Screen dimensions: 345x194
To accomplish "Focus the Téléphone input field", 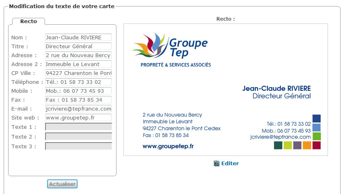I will point(78,82).
